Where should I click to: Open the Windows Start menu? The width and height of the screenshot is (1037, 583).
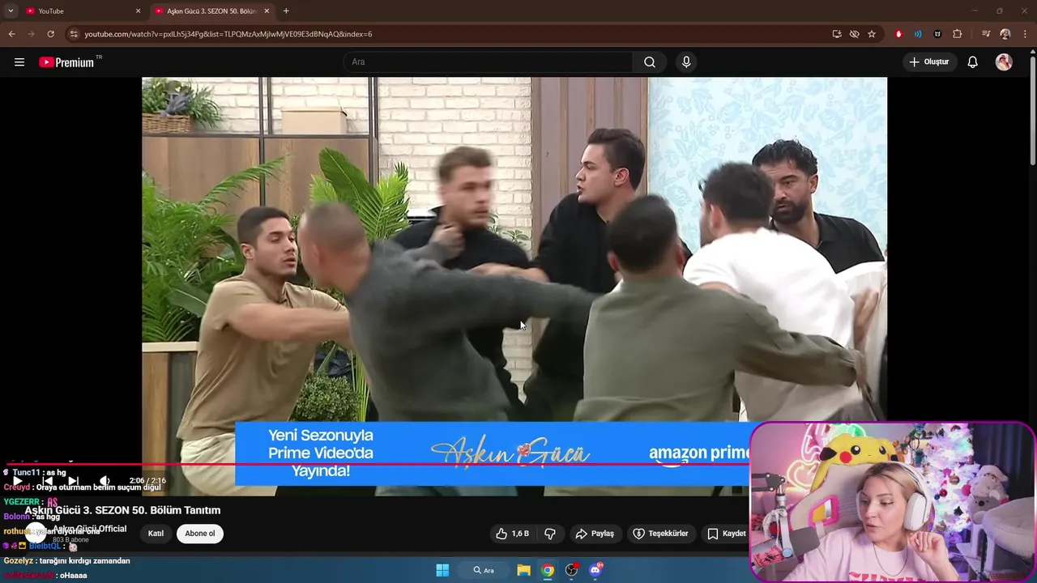(442, 570)
